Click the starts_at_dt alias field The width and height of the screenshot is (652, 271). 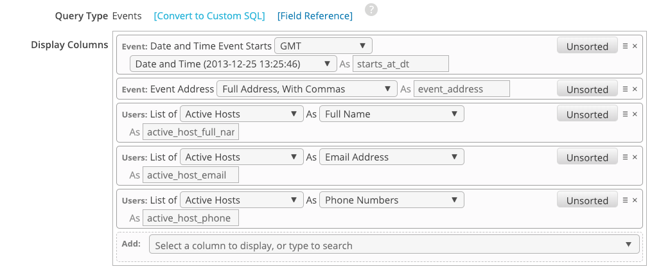(400, 64)
